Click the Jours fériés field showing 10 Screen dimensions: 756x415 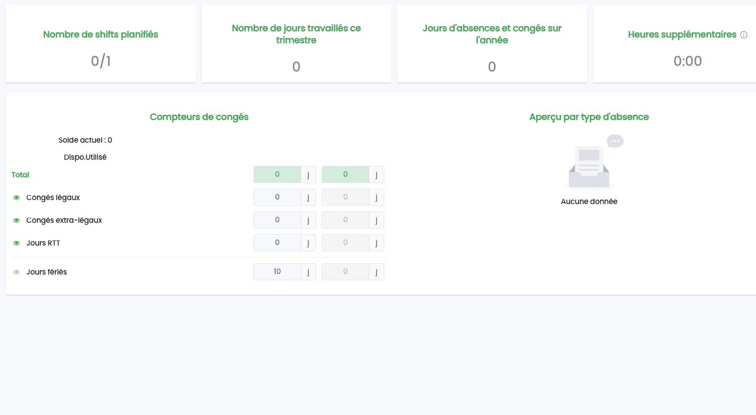tap(277, 272)
